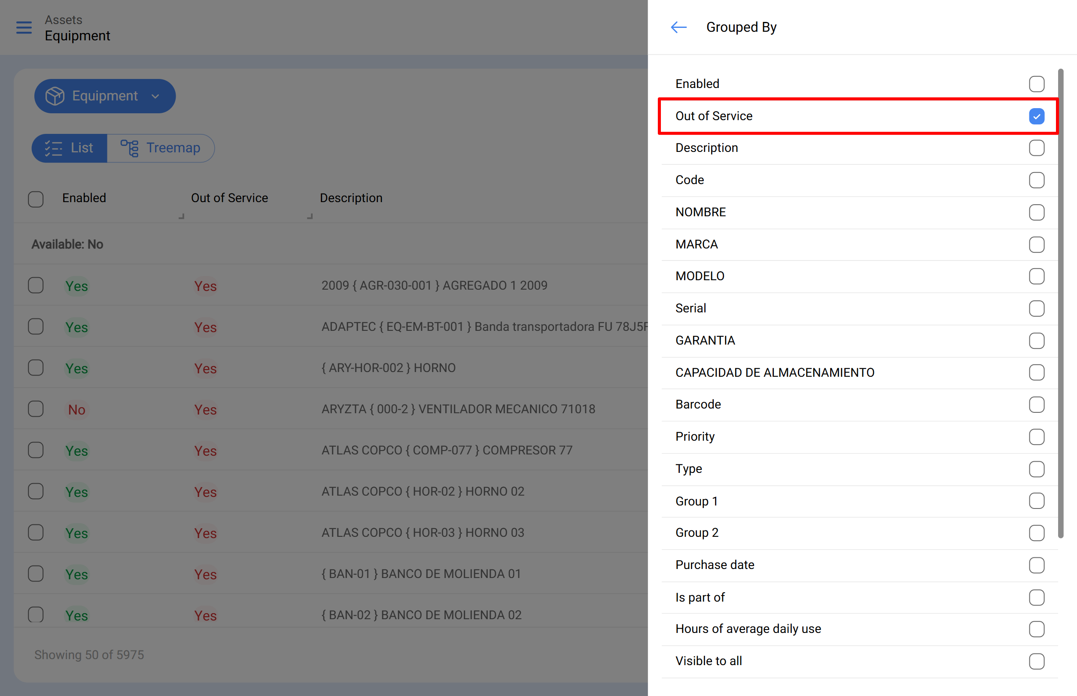This screenshot has width=1077, height=696.
Task: Select the COMPRESOR 77 row checkbox
Action: [x=36, y=451]
